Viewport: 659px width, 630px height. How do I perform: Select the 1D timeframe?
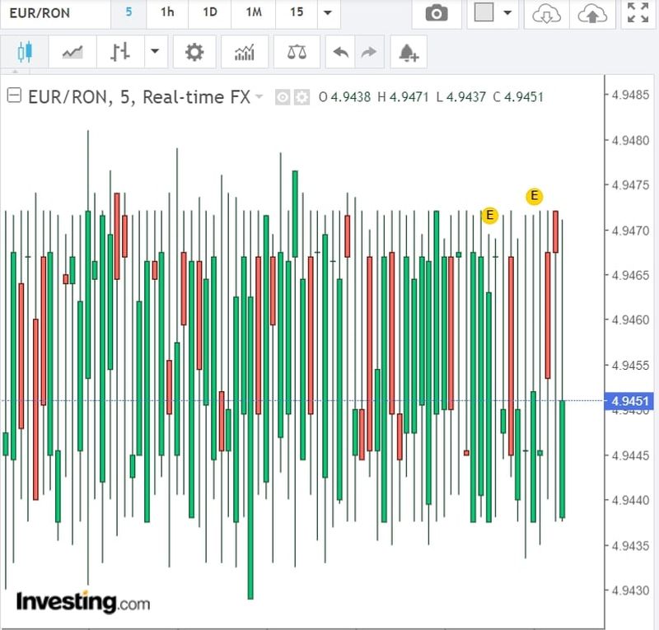pyautogui.click(x=210, y=13)
